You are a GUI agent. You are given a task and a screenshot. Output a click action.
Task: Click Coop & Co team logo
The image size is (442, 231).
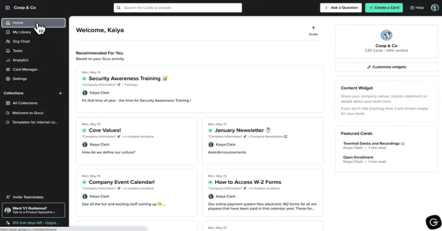[x=386, y=35]
